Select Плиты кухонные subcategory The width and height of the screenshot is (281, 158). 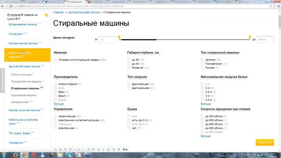(21, 75)
